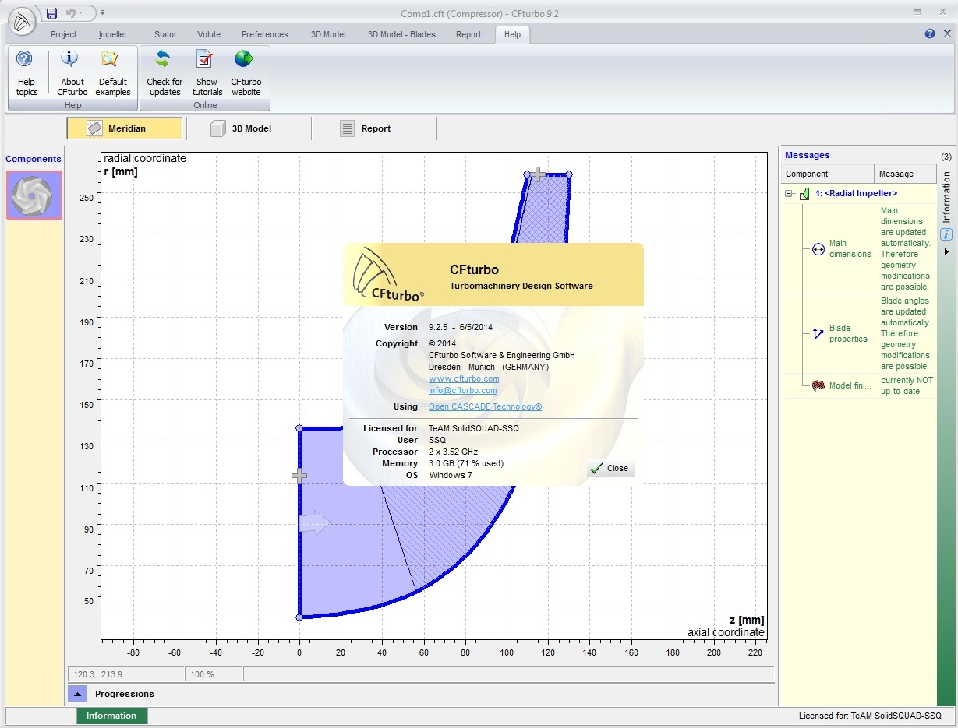The height and width of the screenshot is (728, 958).
Task: Click 'Licensed for: TeAM SolidSQUAD-SSQ' status text
Action: 870,716
